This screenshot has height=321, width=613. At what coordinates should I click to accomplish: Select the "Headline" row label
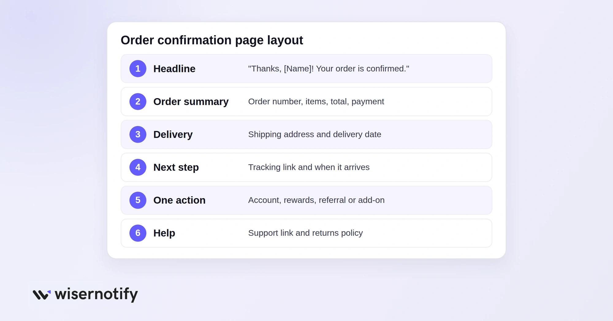174,69
